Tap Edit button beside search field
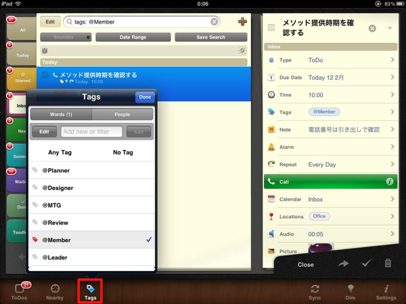 coord(50,22)
